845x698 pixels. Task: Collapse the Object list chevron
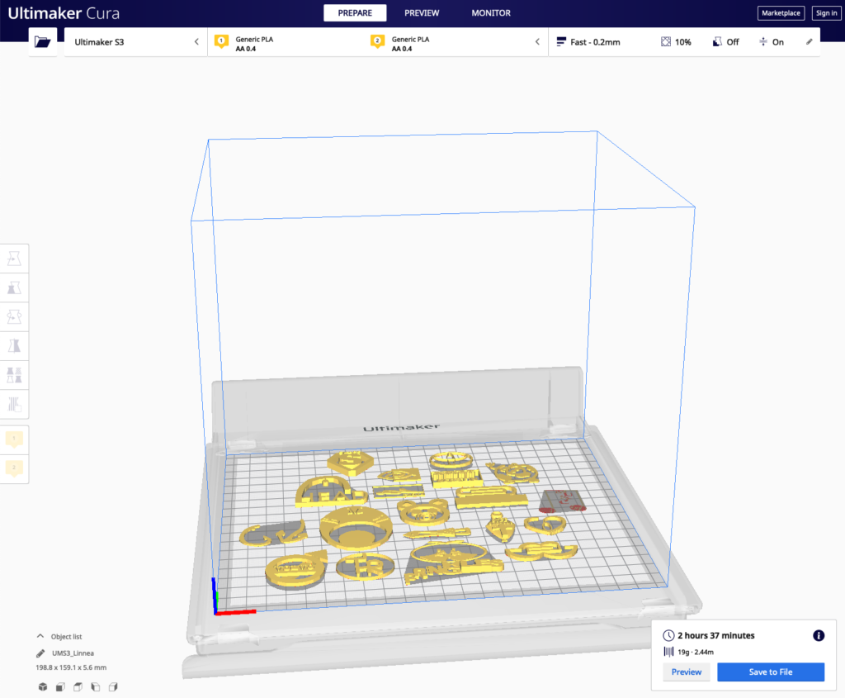point(40,636)
